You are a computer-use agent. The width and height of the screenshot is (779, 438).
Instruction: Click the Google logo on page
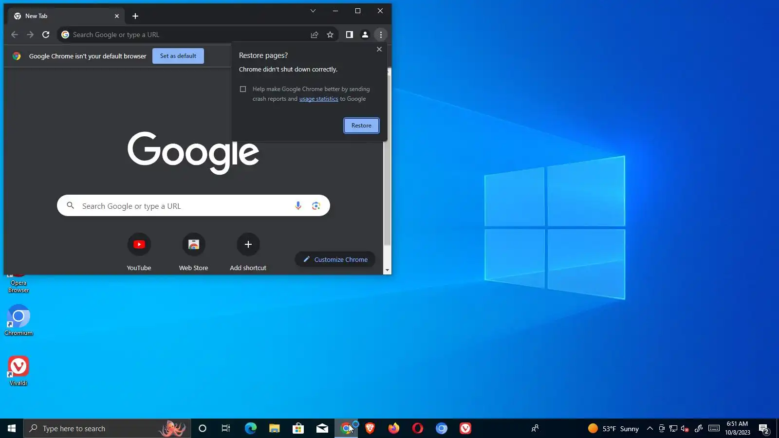click(193, 152)
